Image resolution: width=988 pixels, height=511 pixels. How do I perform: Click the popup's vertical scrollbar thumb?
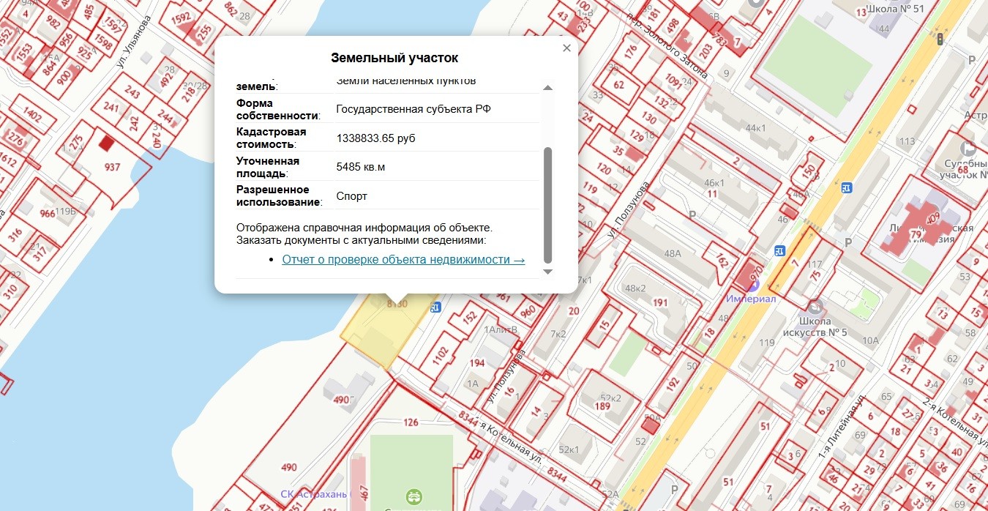(547, 205)
